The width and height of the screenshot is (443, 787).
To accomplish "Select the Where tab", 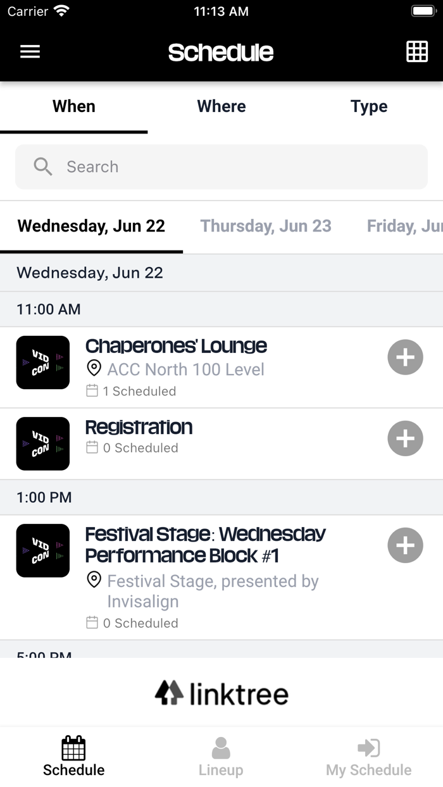I will (x=221, y=106).
